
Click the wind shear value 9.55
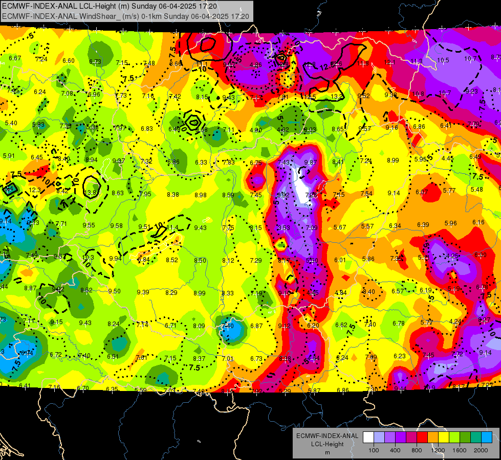tap(89, 225)
